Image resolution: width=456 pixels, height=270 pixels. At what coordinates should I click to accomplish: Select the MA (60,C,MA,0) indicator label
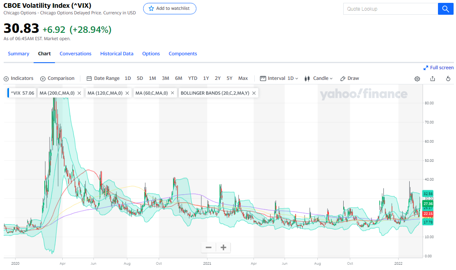(x=151, y=93)
